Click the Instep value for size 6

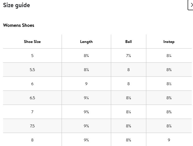(169, 84)
